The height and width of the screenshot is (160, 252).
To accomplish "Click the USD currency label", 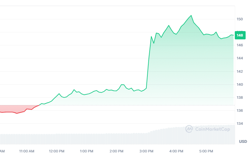I will tap(243, 141).
